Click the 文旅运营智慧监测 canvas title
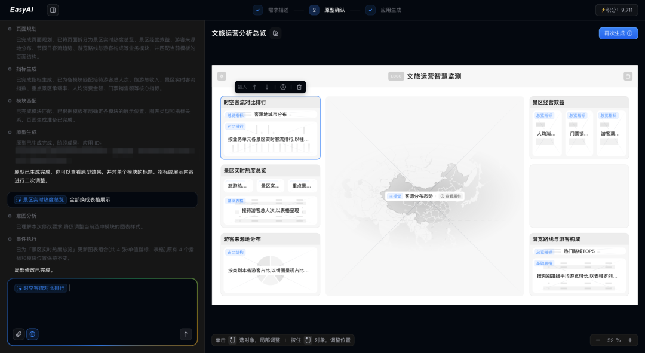This screenshot has height=353, width=645. point(434,76)
